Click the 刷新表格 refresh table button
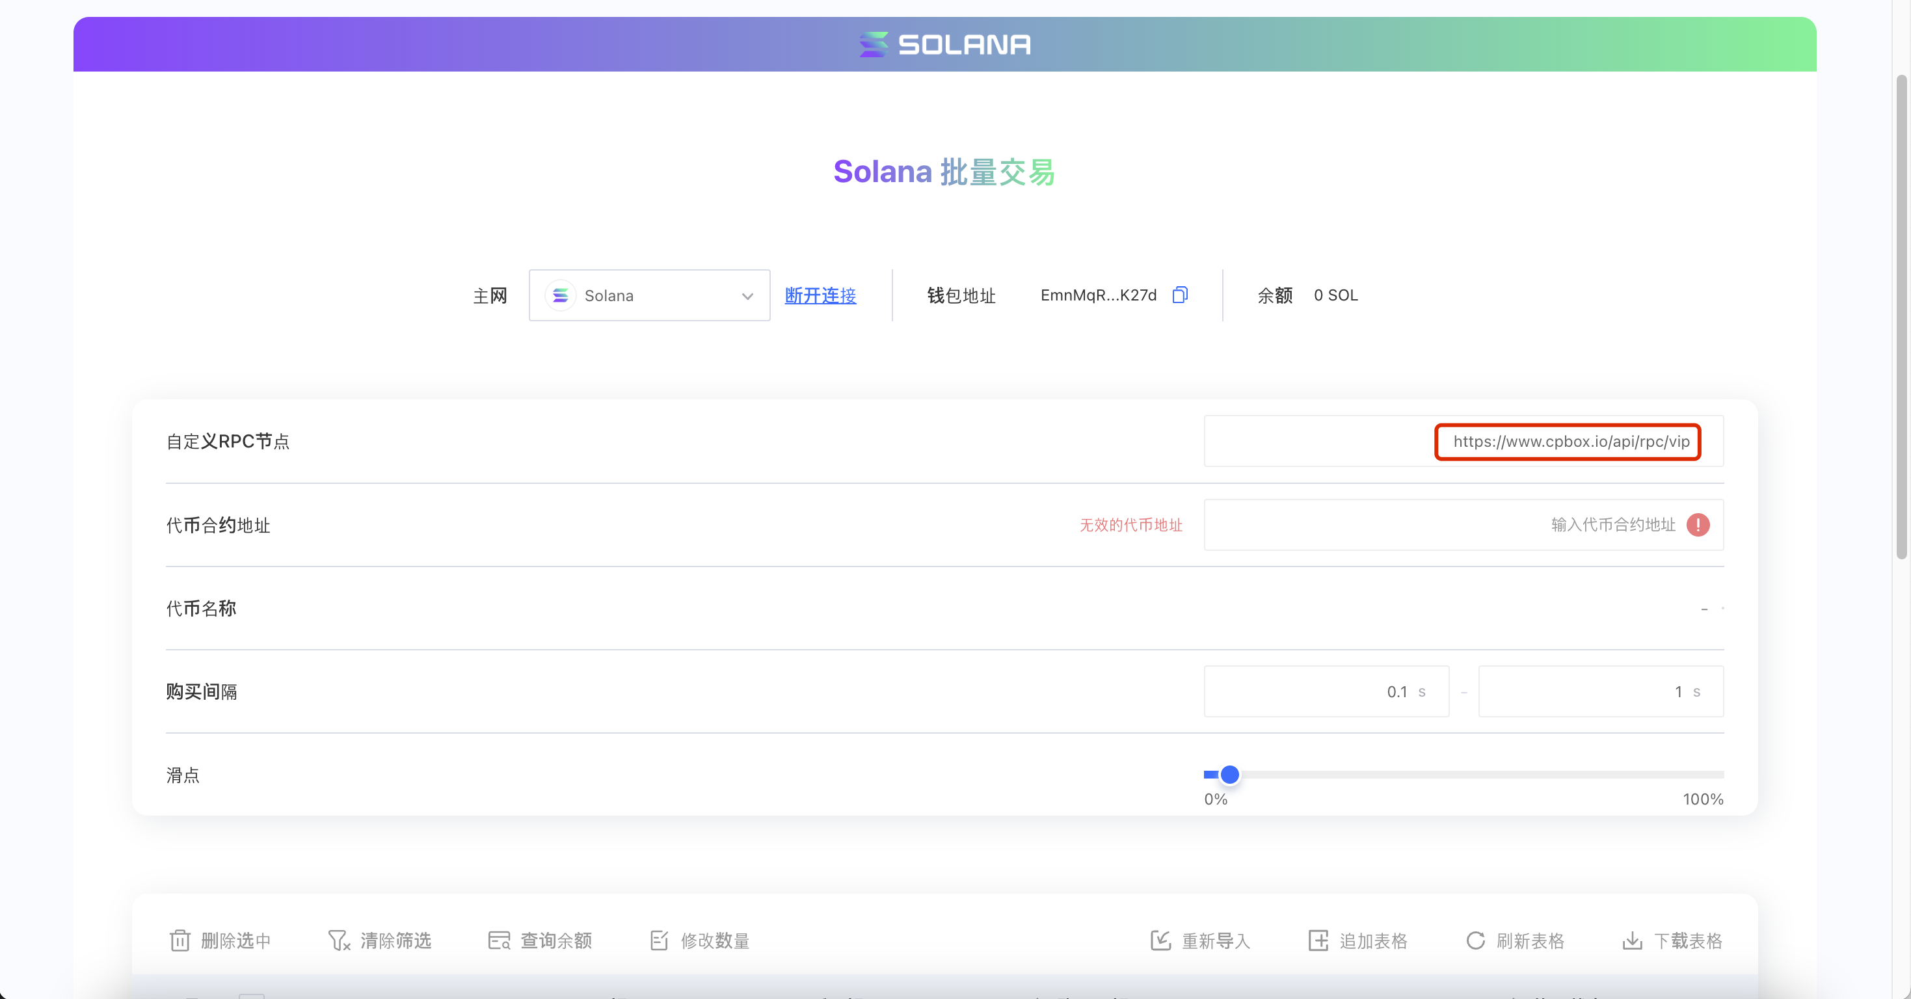 point(1515,940)
